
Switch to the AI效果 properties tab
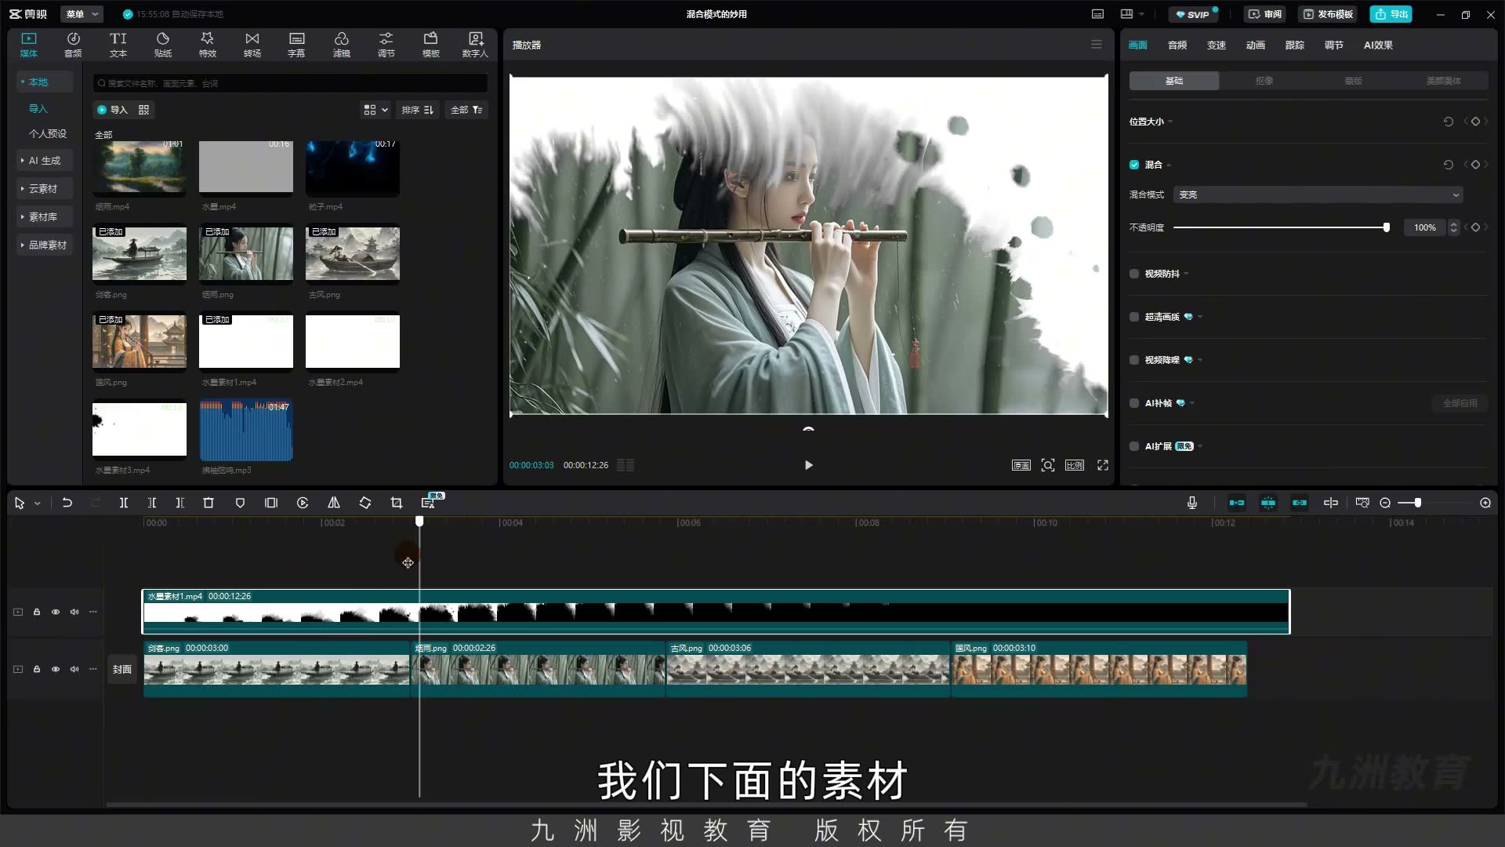[1378, 45]
